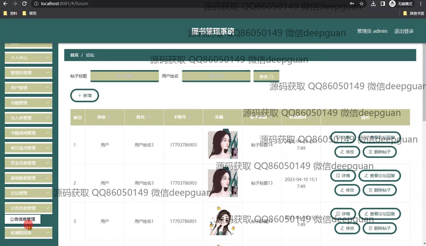Reload the page with the refresh icon

click(25, 4)
